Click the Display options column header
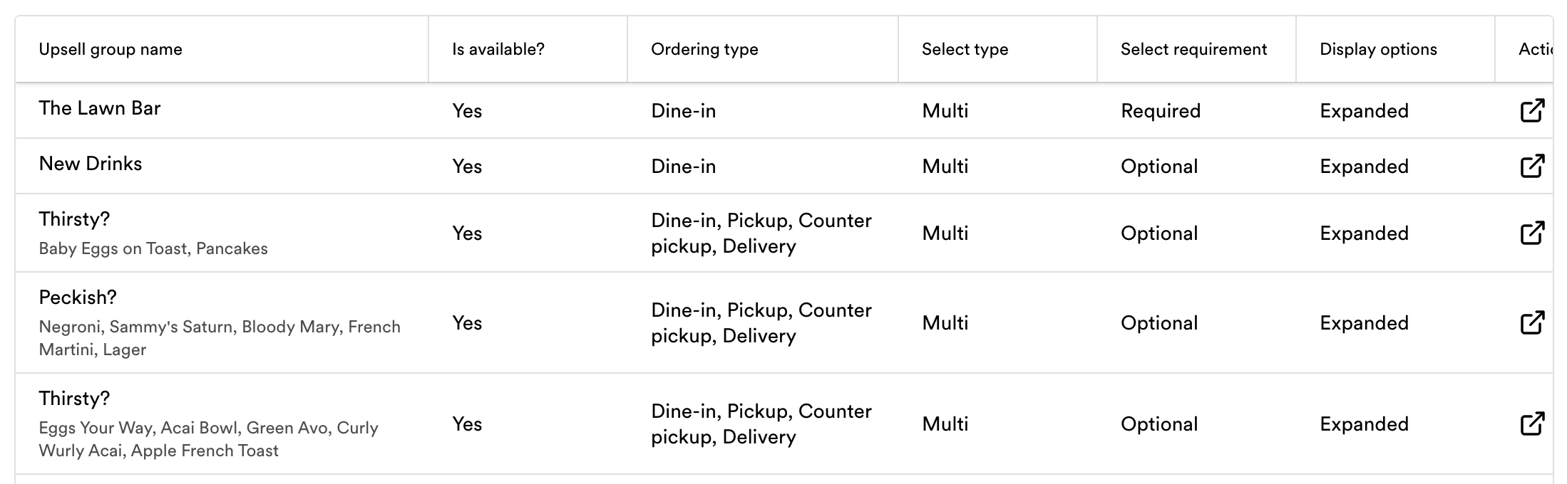 pyautogui.click(x=1378, y=49)
